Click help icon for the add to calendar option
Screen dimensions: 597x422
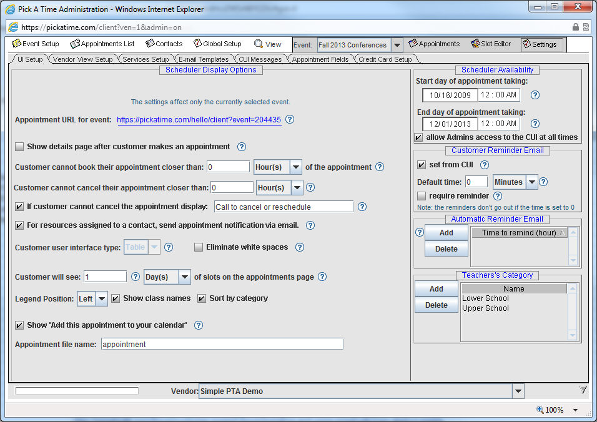point(199,325)
